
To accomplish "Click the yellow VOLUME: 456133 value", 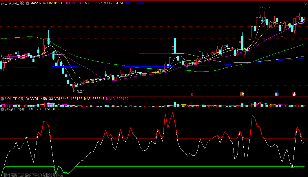I will pyautogui.click(x=68, y=99).
